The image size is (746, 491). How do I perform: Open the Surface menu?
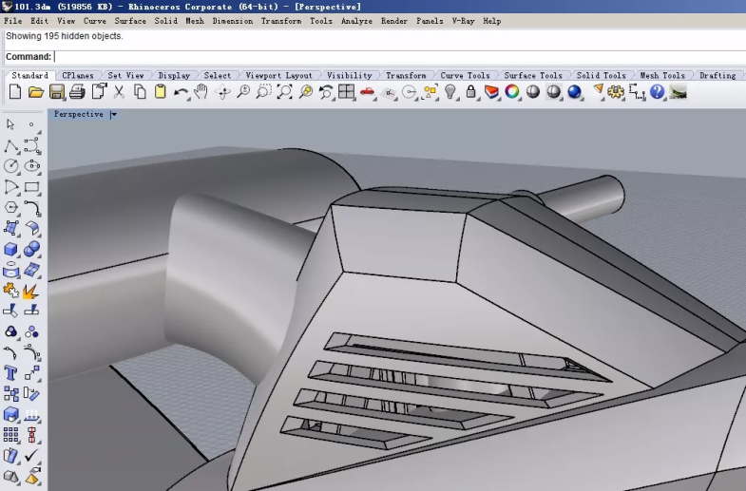(130, 21)
